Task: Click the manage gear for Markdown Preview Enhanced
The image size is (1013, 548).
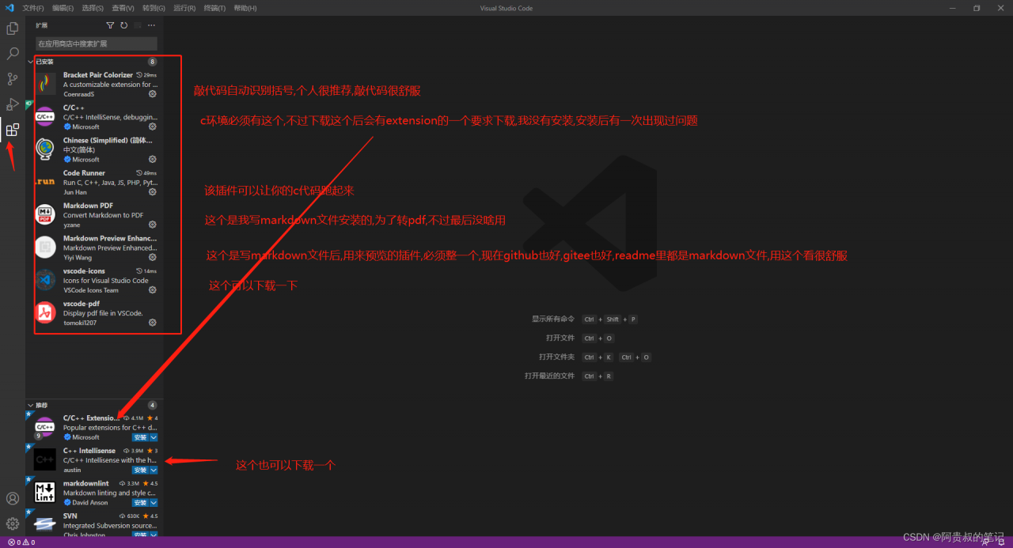Action: (x=153, y=257)
